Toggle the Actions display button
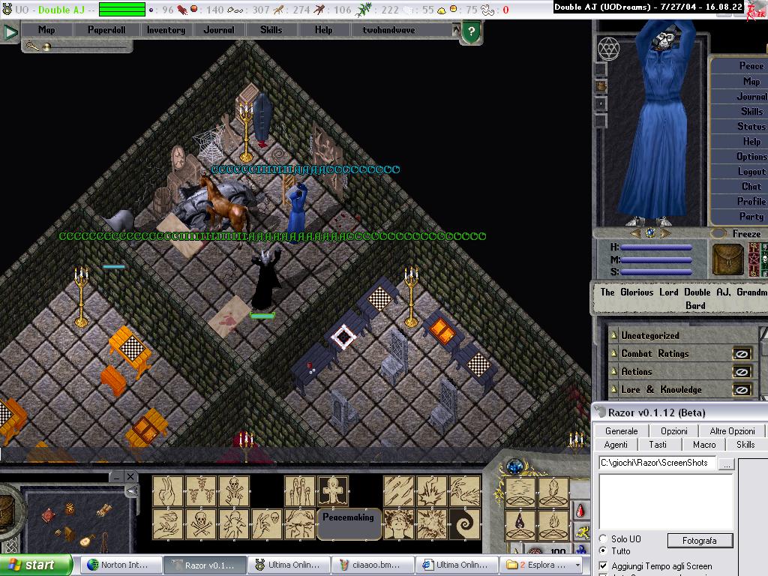Viewport: 768px width, 576px height. click(742, 372)
